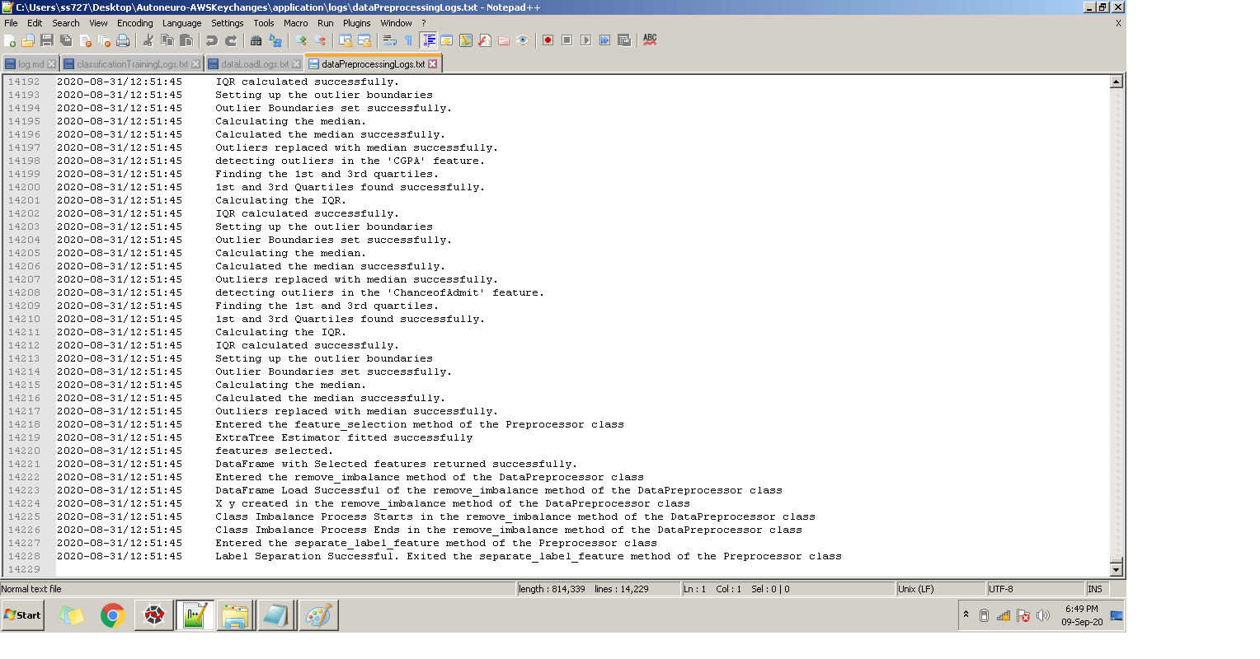This screenshot has height=659, width=1260.
Task: Click the scrollbar up arrow
Action: click(x=1116, y=82)
